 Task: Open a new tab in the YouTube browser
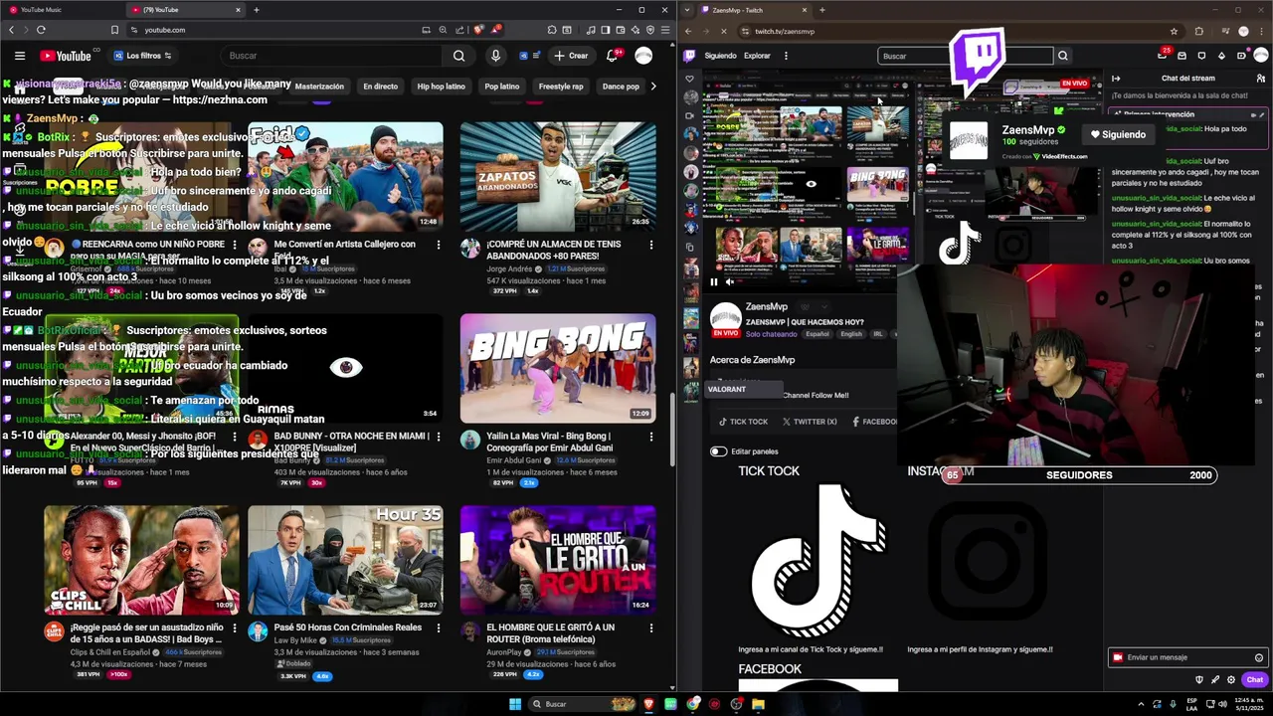pyautogui.click(x=257, y=10)
